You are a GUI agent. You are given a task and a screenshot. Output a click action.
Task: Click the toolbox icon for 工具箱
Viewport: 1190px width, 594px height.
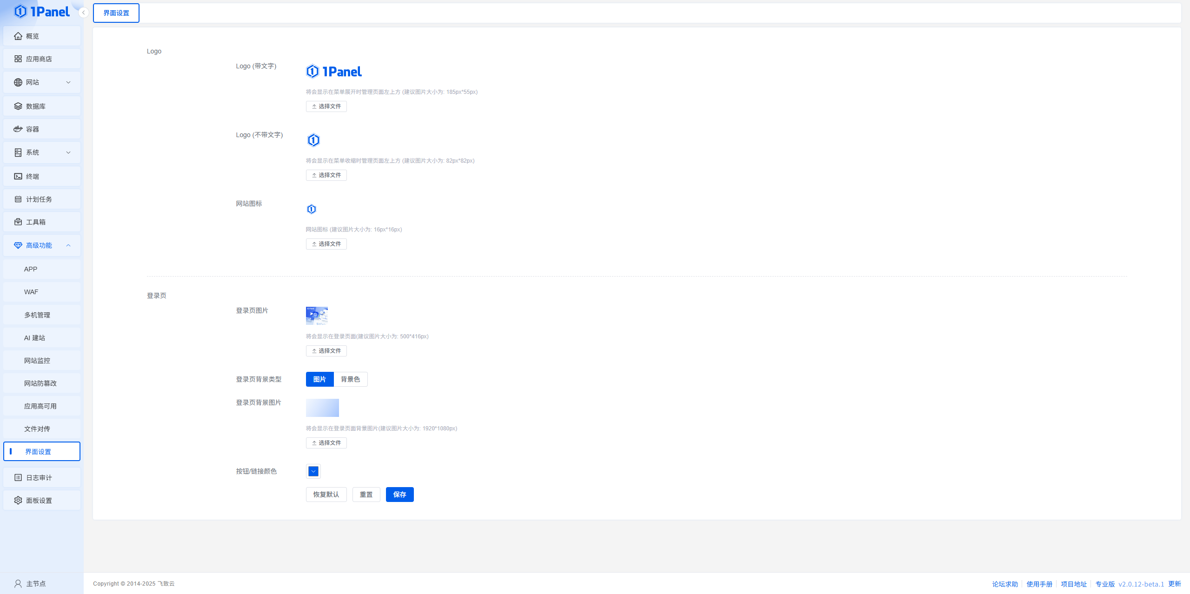point(18,222)
